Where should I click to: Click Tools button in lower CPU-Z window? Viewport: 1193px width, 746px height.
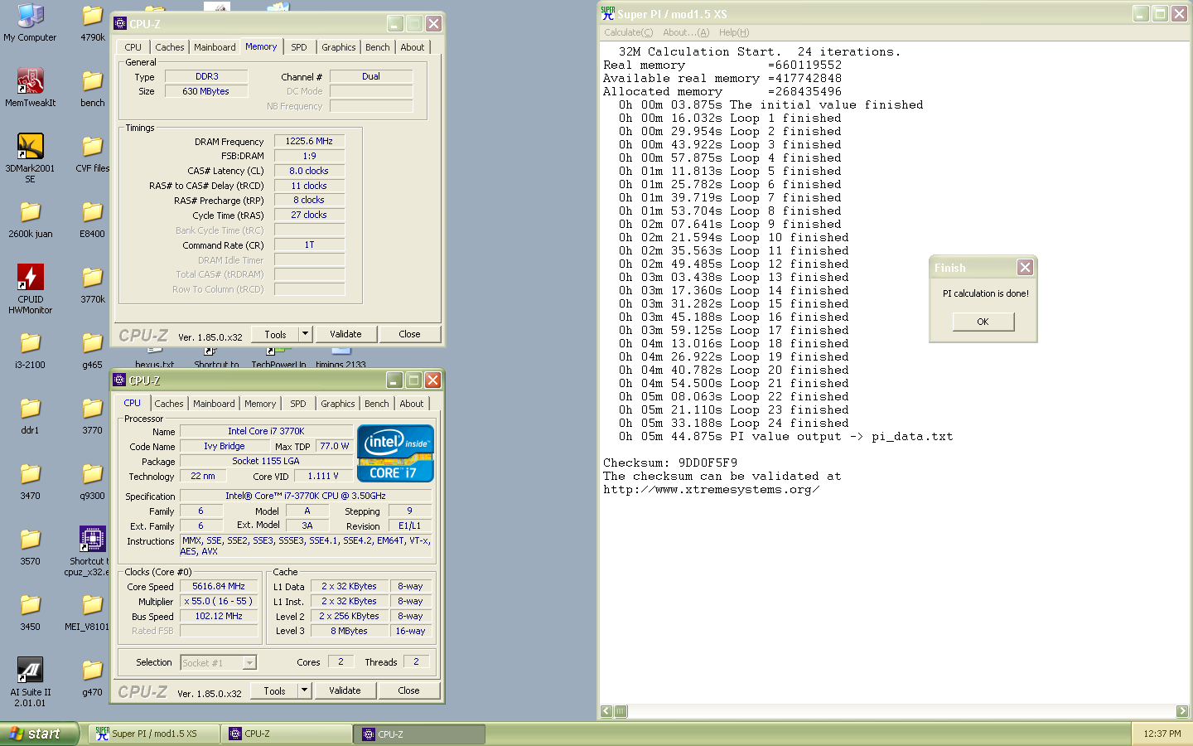(x=274, y=690)
